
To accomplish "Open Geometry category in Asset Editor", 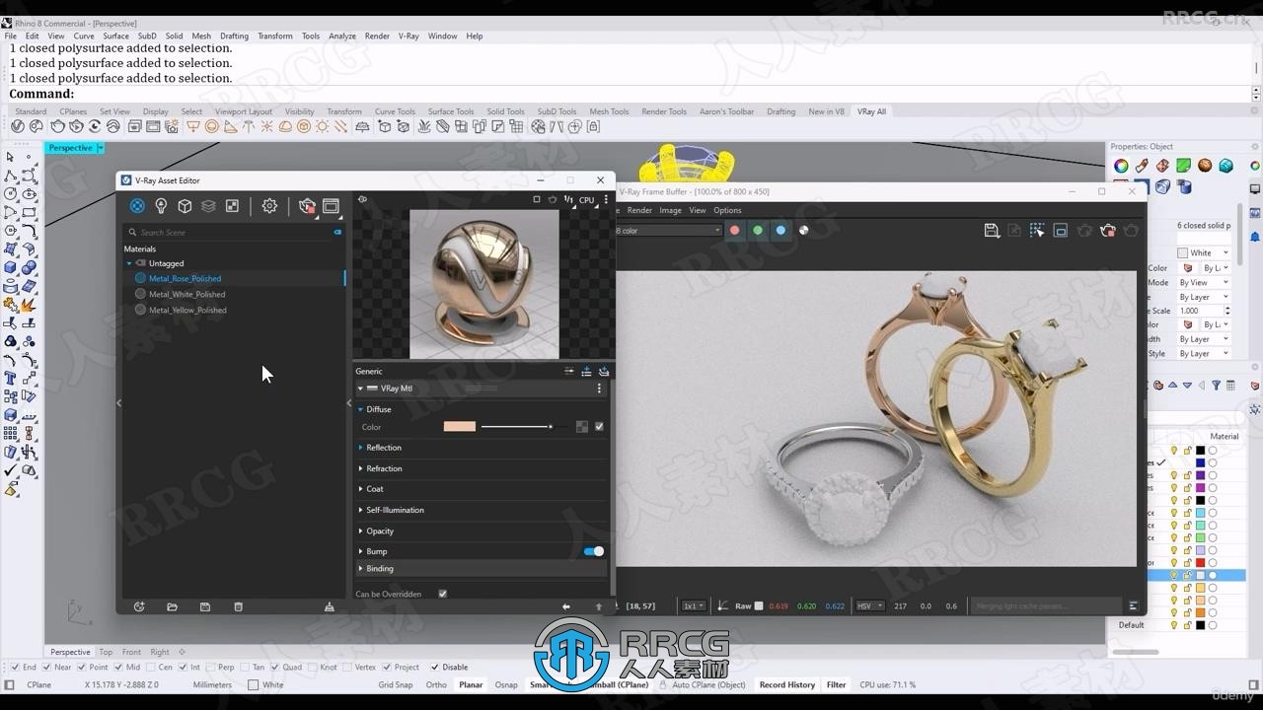I will coord(185,206).
